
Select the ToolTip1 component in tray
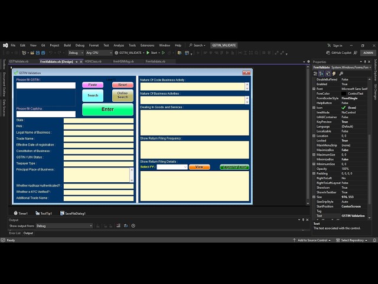click(x=44, y=213)
